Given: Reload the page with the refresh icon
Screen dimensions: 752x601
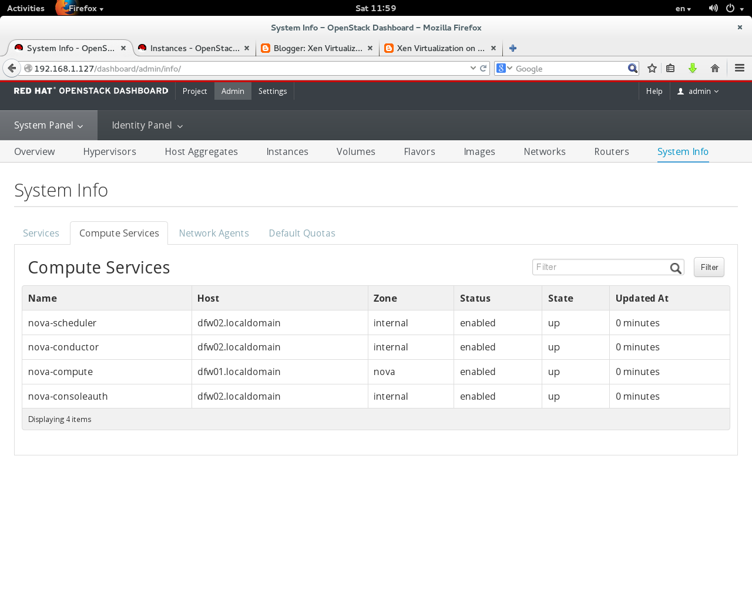Looking at the screenshot, I should [484, 68].
